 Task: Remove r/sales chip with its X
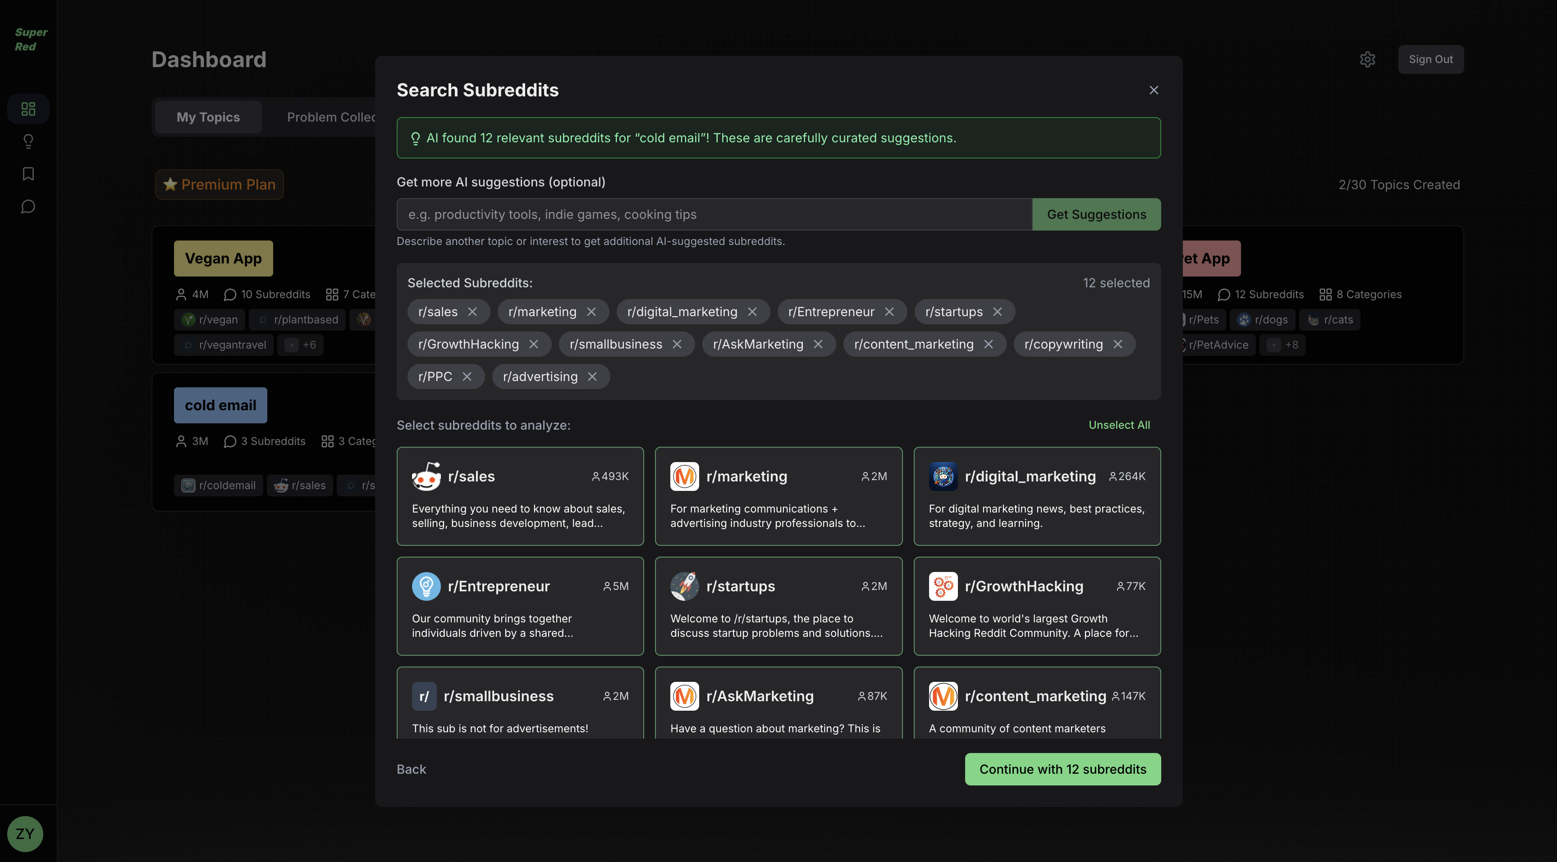[473, 312]
